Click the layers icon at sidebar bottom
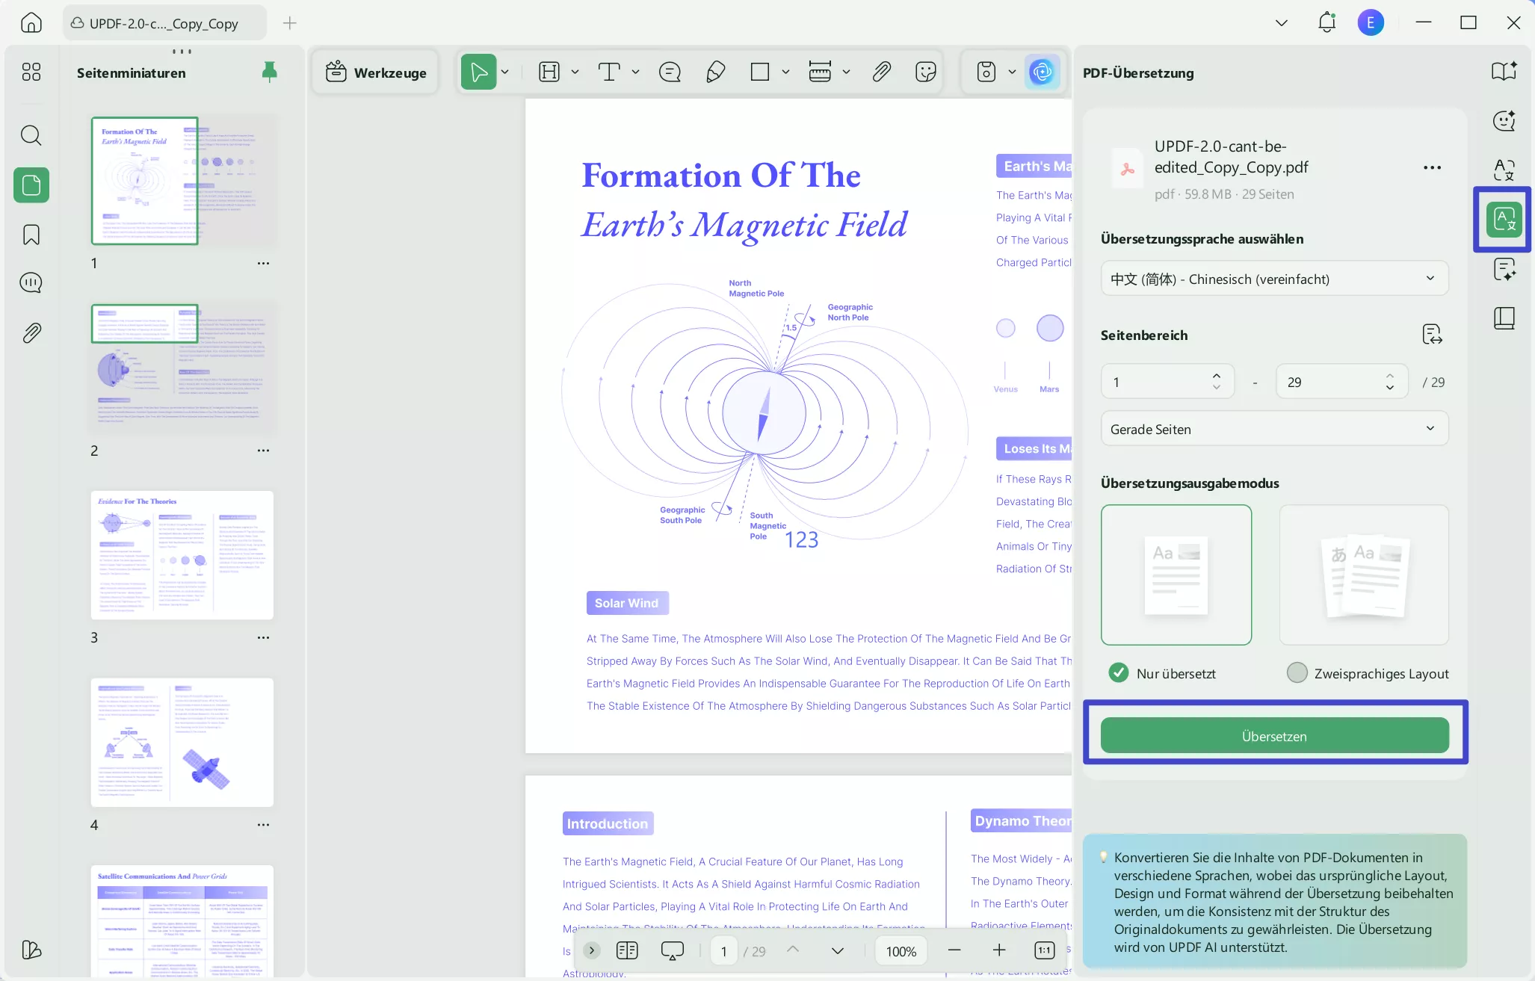This screenshot has height=981, width=1535. [x=31, y=950]
